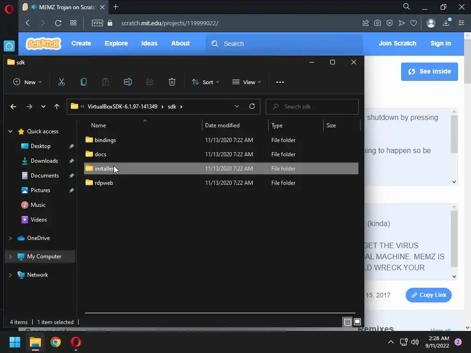Open the New dropdown in Explorer
471x353 pixels.
point(27,82)
